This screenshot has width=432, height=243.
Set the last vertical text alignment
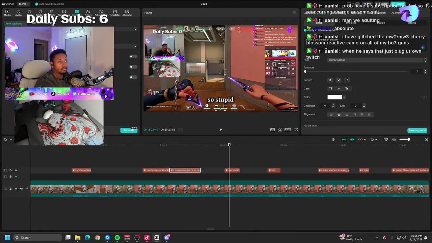click(370, 114)
